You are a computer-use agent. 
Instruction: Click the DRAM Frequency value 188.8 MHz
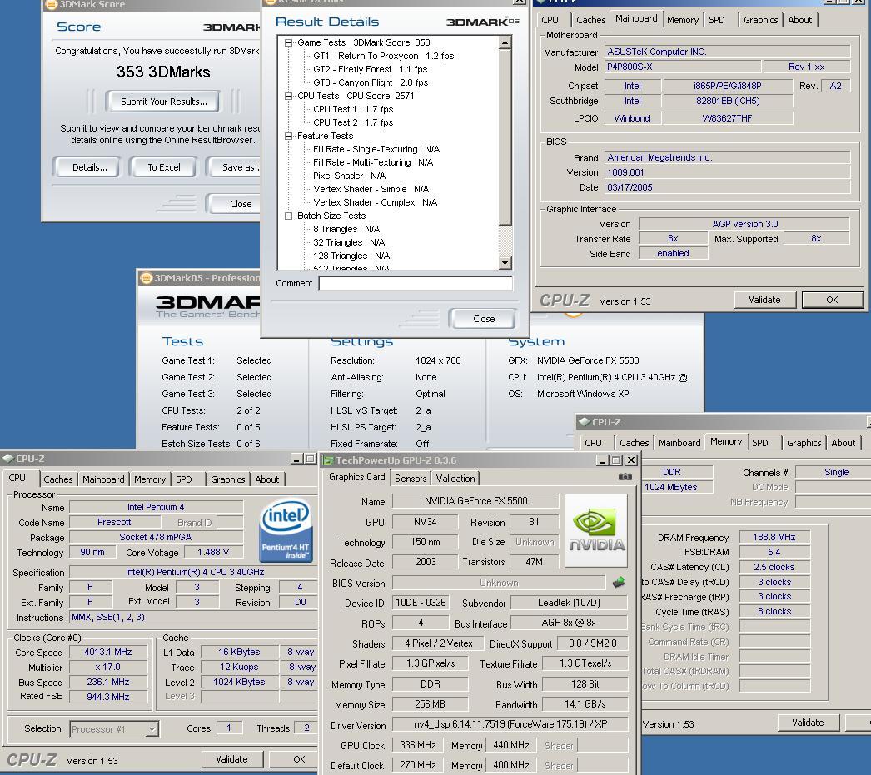click(x=774, y=538)
